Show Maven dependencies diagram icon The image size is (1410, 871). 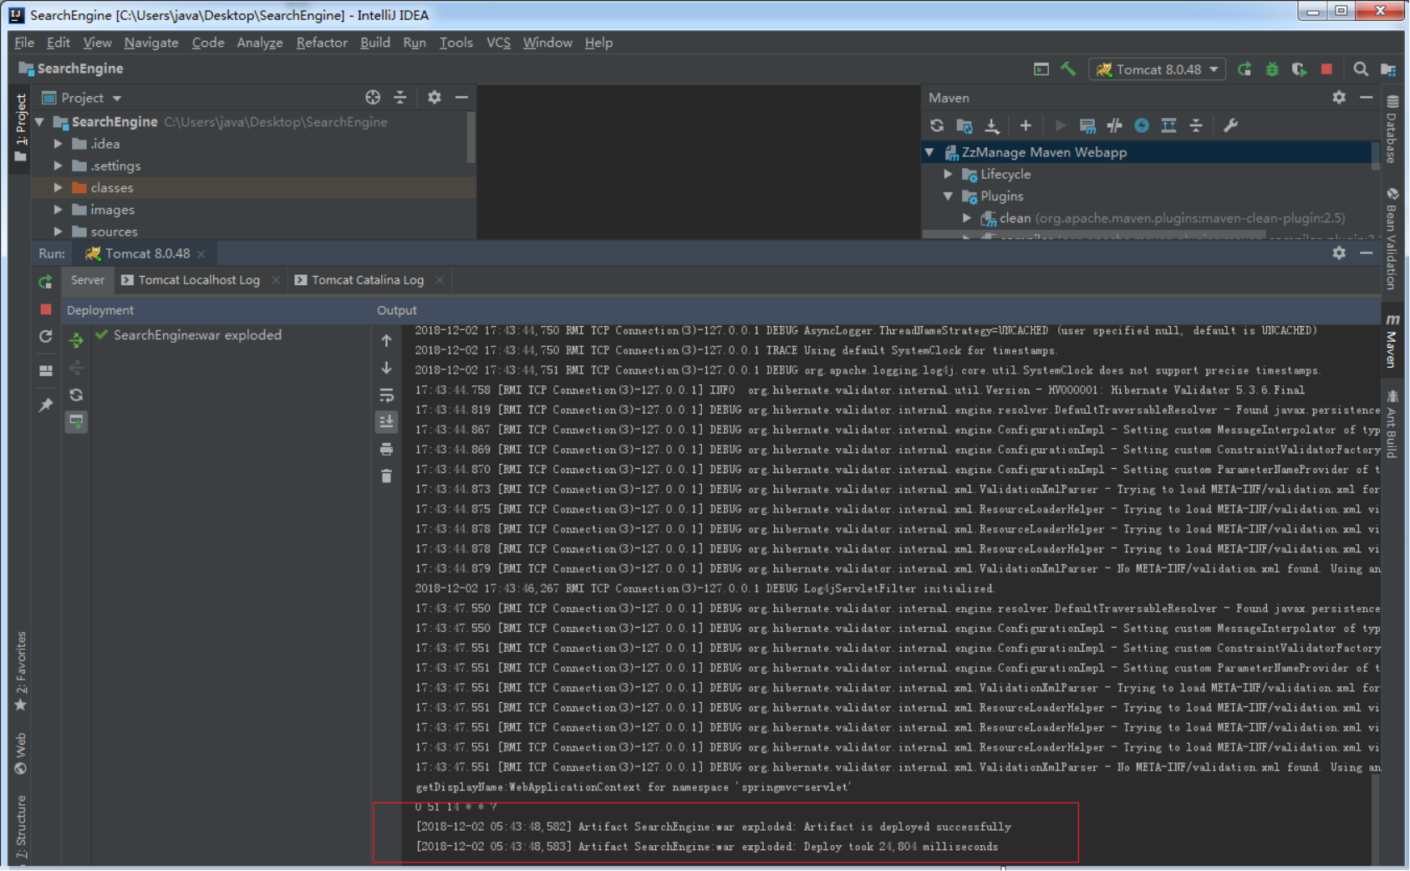1168,125
